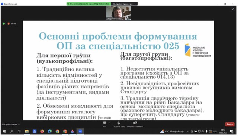This screenshot has width=238, height=136.
Task: Launch Firefox from taskbar
Action: (x=42, y=131)
